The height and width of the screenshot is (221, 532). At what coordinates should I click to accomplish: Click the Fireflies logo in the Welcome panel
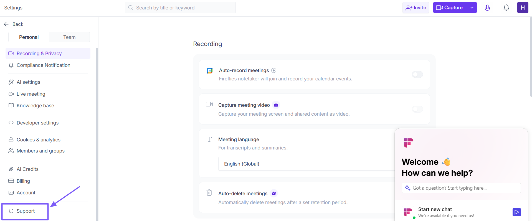(408, 143)
